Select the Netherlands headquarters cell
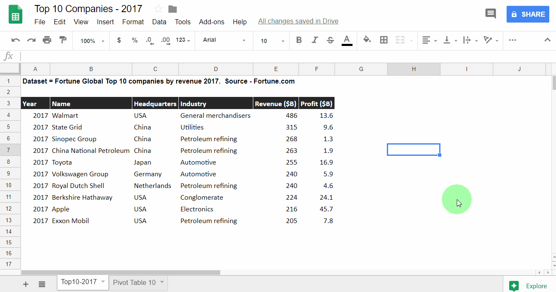This screenshot has width=556, height=292. pyautogui.click(x=155, y=185)
